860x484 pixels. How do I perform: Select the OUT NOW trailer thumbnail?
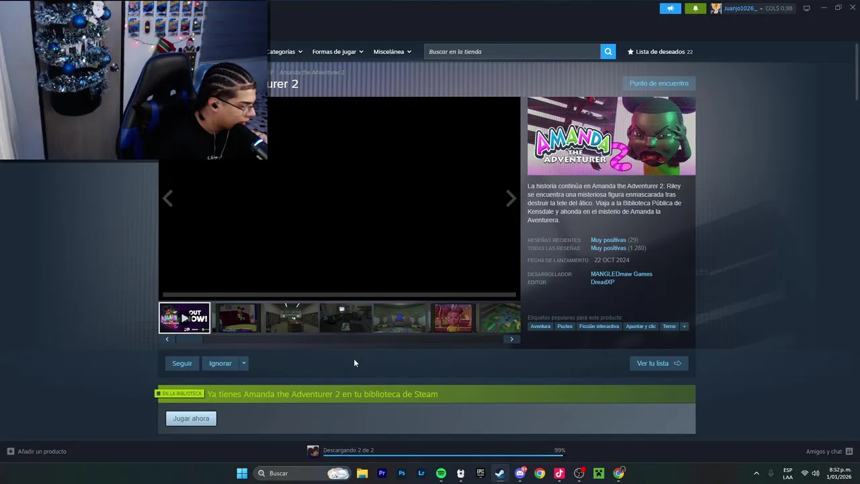(x=185, y=318)
